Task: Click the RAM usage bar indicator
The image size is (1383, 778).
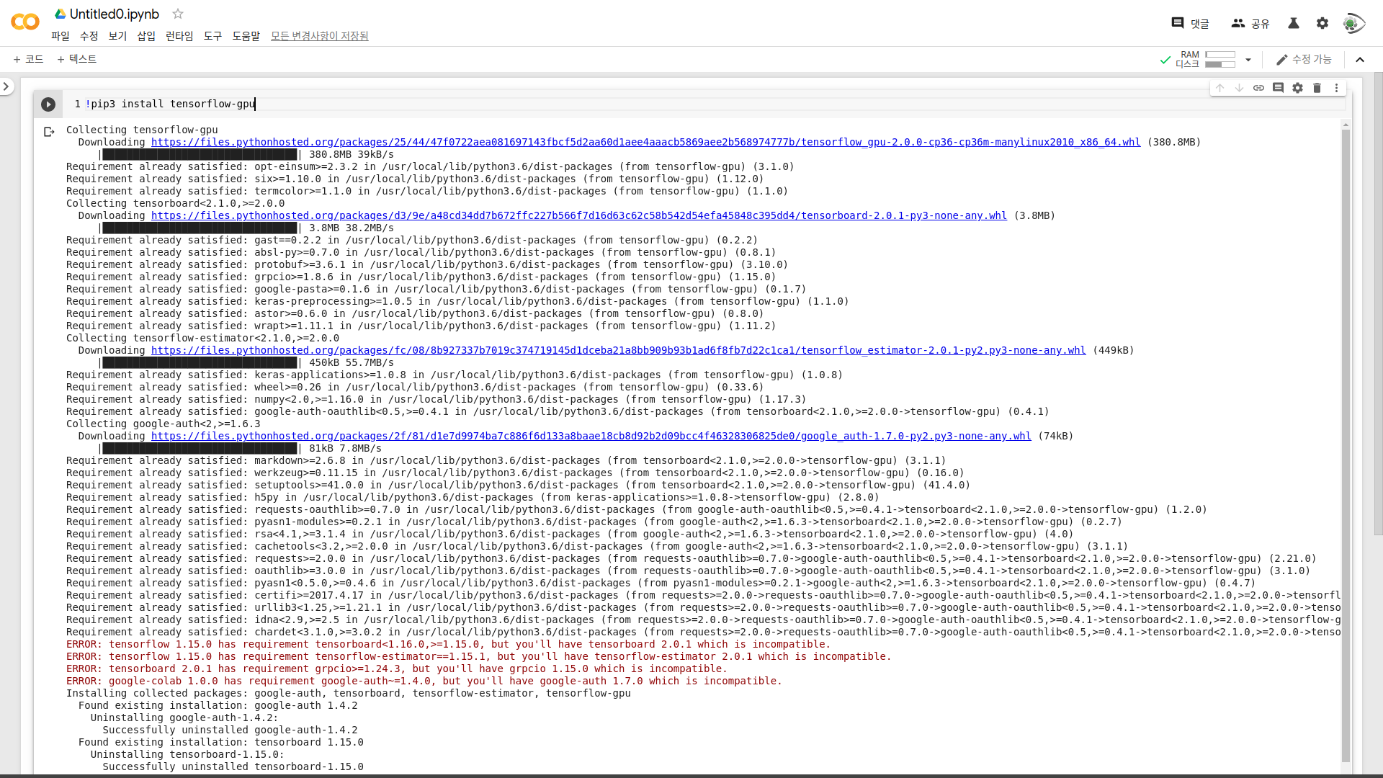Action: [x=1220, y=55]
